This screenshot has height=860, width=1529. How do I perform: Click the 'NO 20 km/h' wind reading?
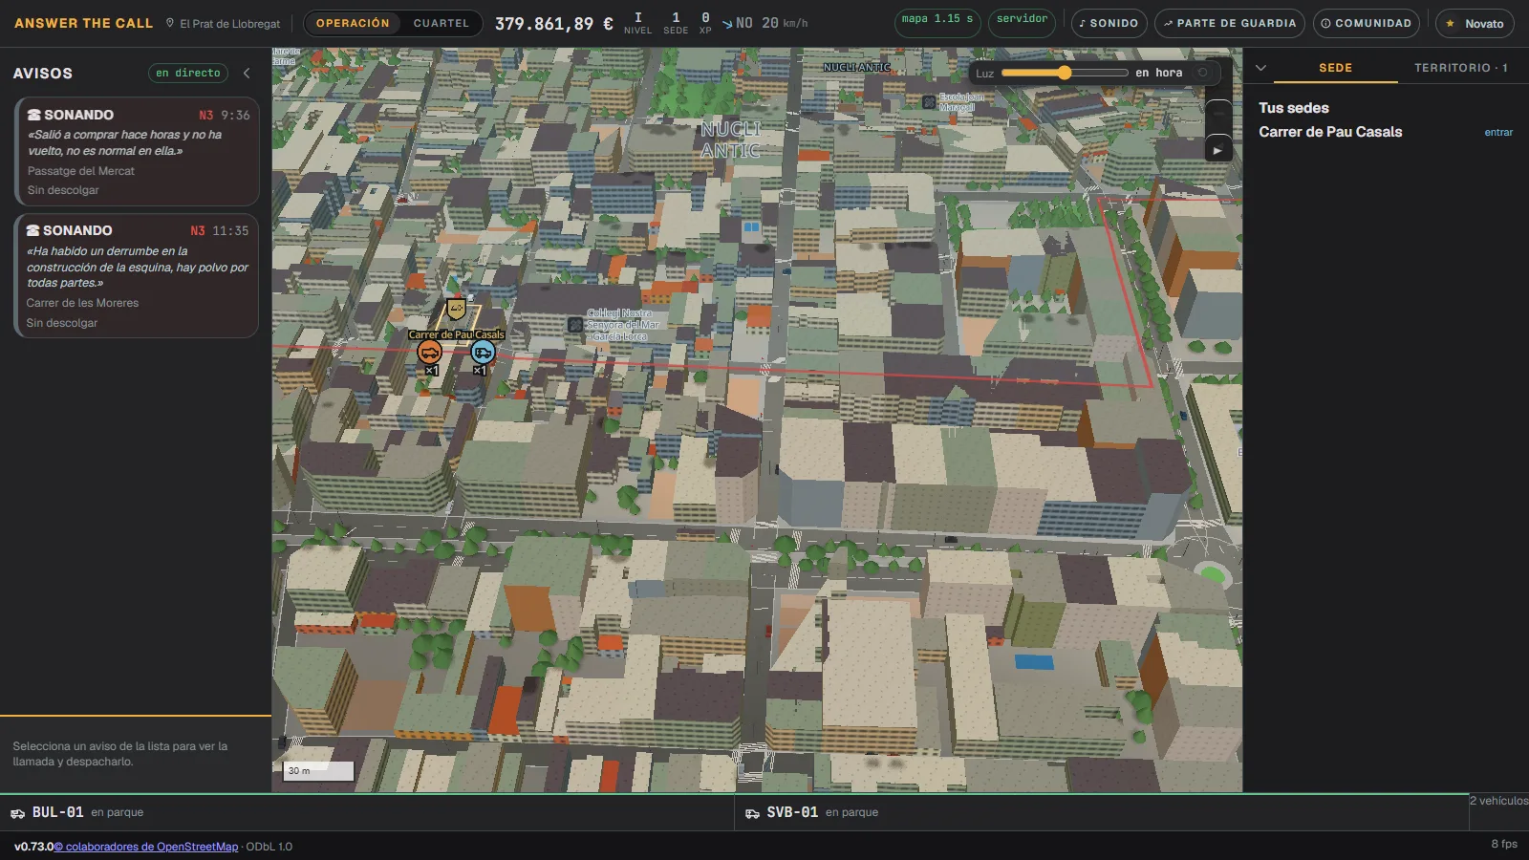[771, 23]
